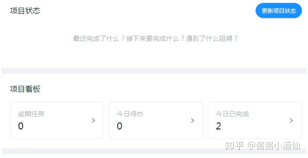Screen dimensions: 308x158
Task: Select the 今日待办 count of 0
Action: point(119,126)
